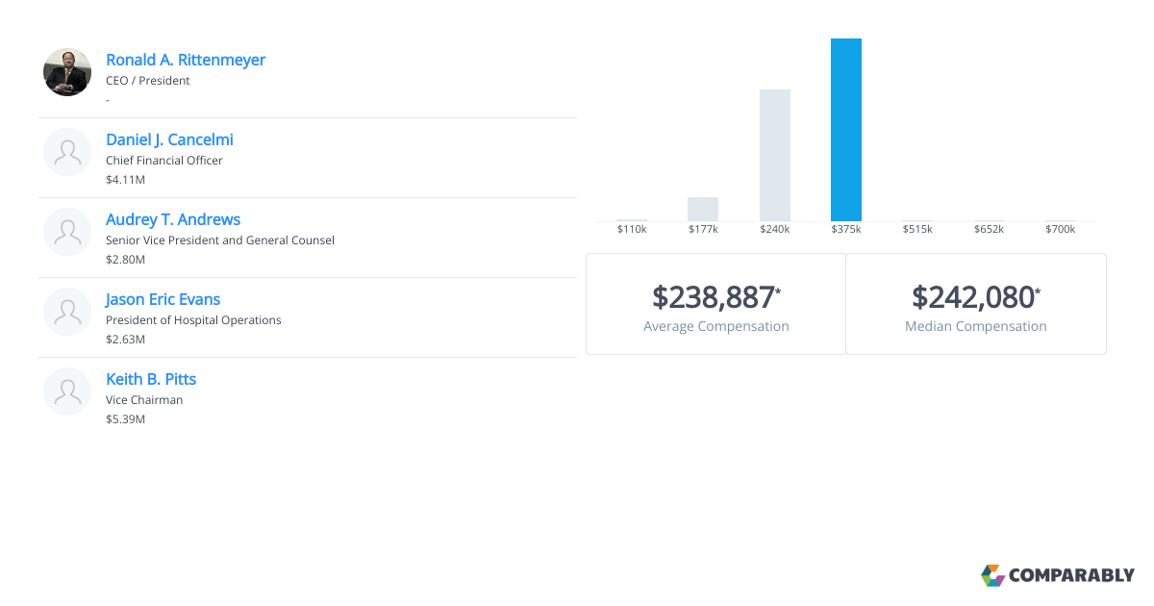Open Jason Eric Evans' profile link
The height and width of the screenshot is (606, 1154).
[163, 299]
